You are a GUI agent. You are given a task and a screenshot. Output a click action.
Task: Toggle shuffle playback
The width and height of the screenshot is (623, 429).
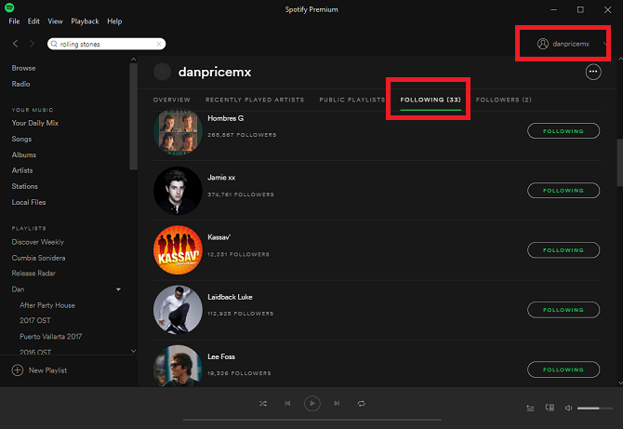click(264, 403)
